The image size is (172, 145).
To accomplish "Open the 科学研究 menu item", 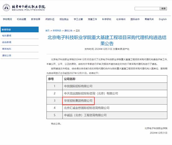I will (x=106, y=19).
